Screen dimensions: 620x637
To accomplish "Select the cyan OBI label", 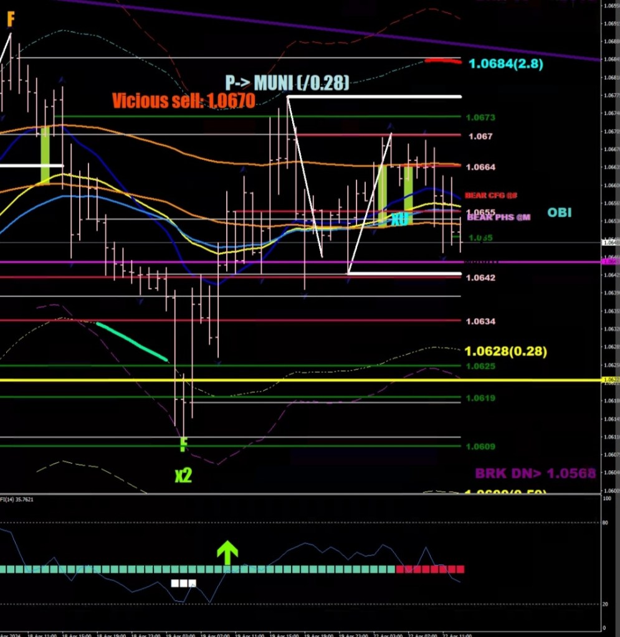I will 559,213.
